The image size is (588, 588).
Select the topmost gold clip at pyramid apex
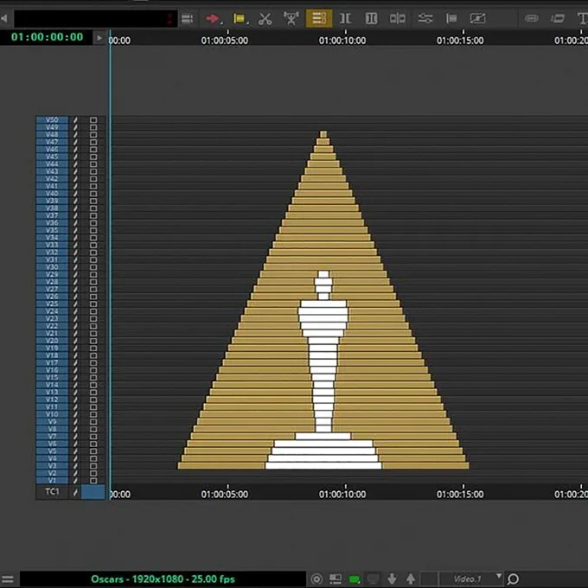click(x=323, y=134)
